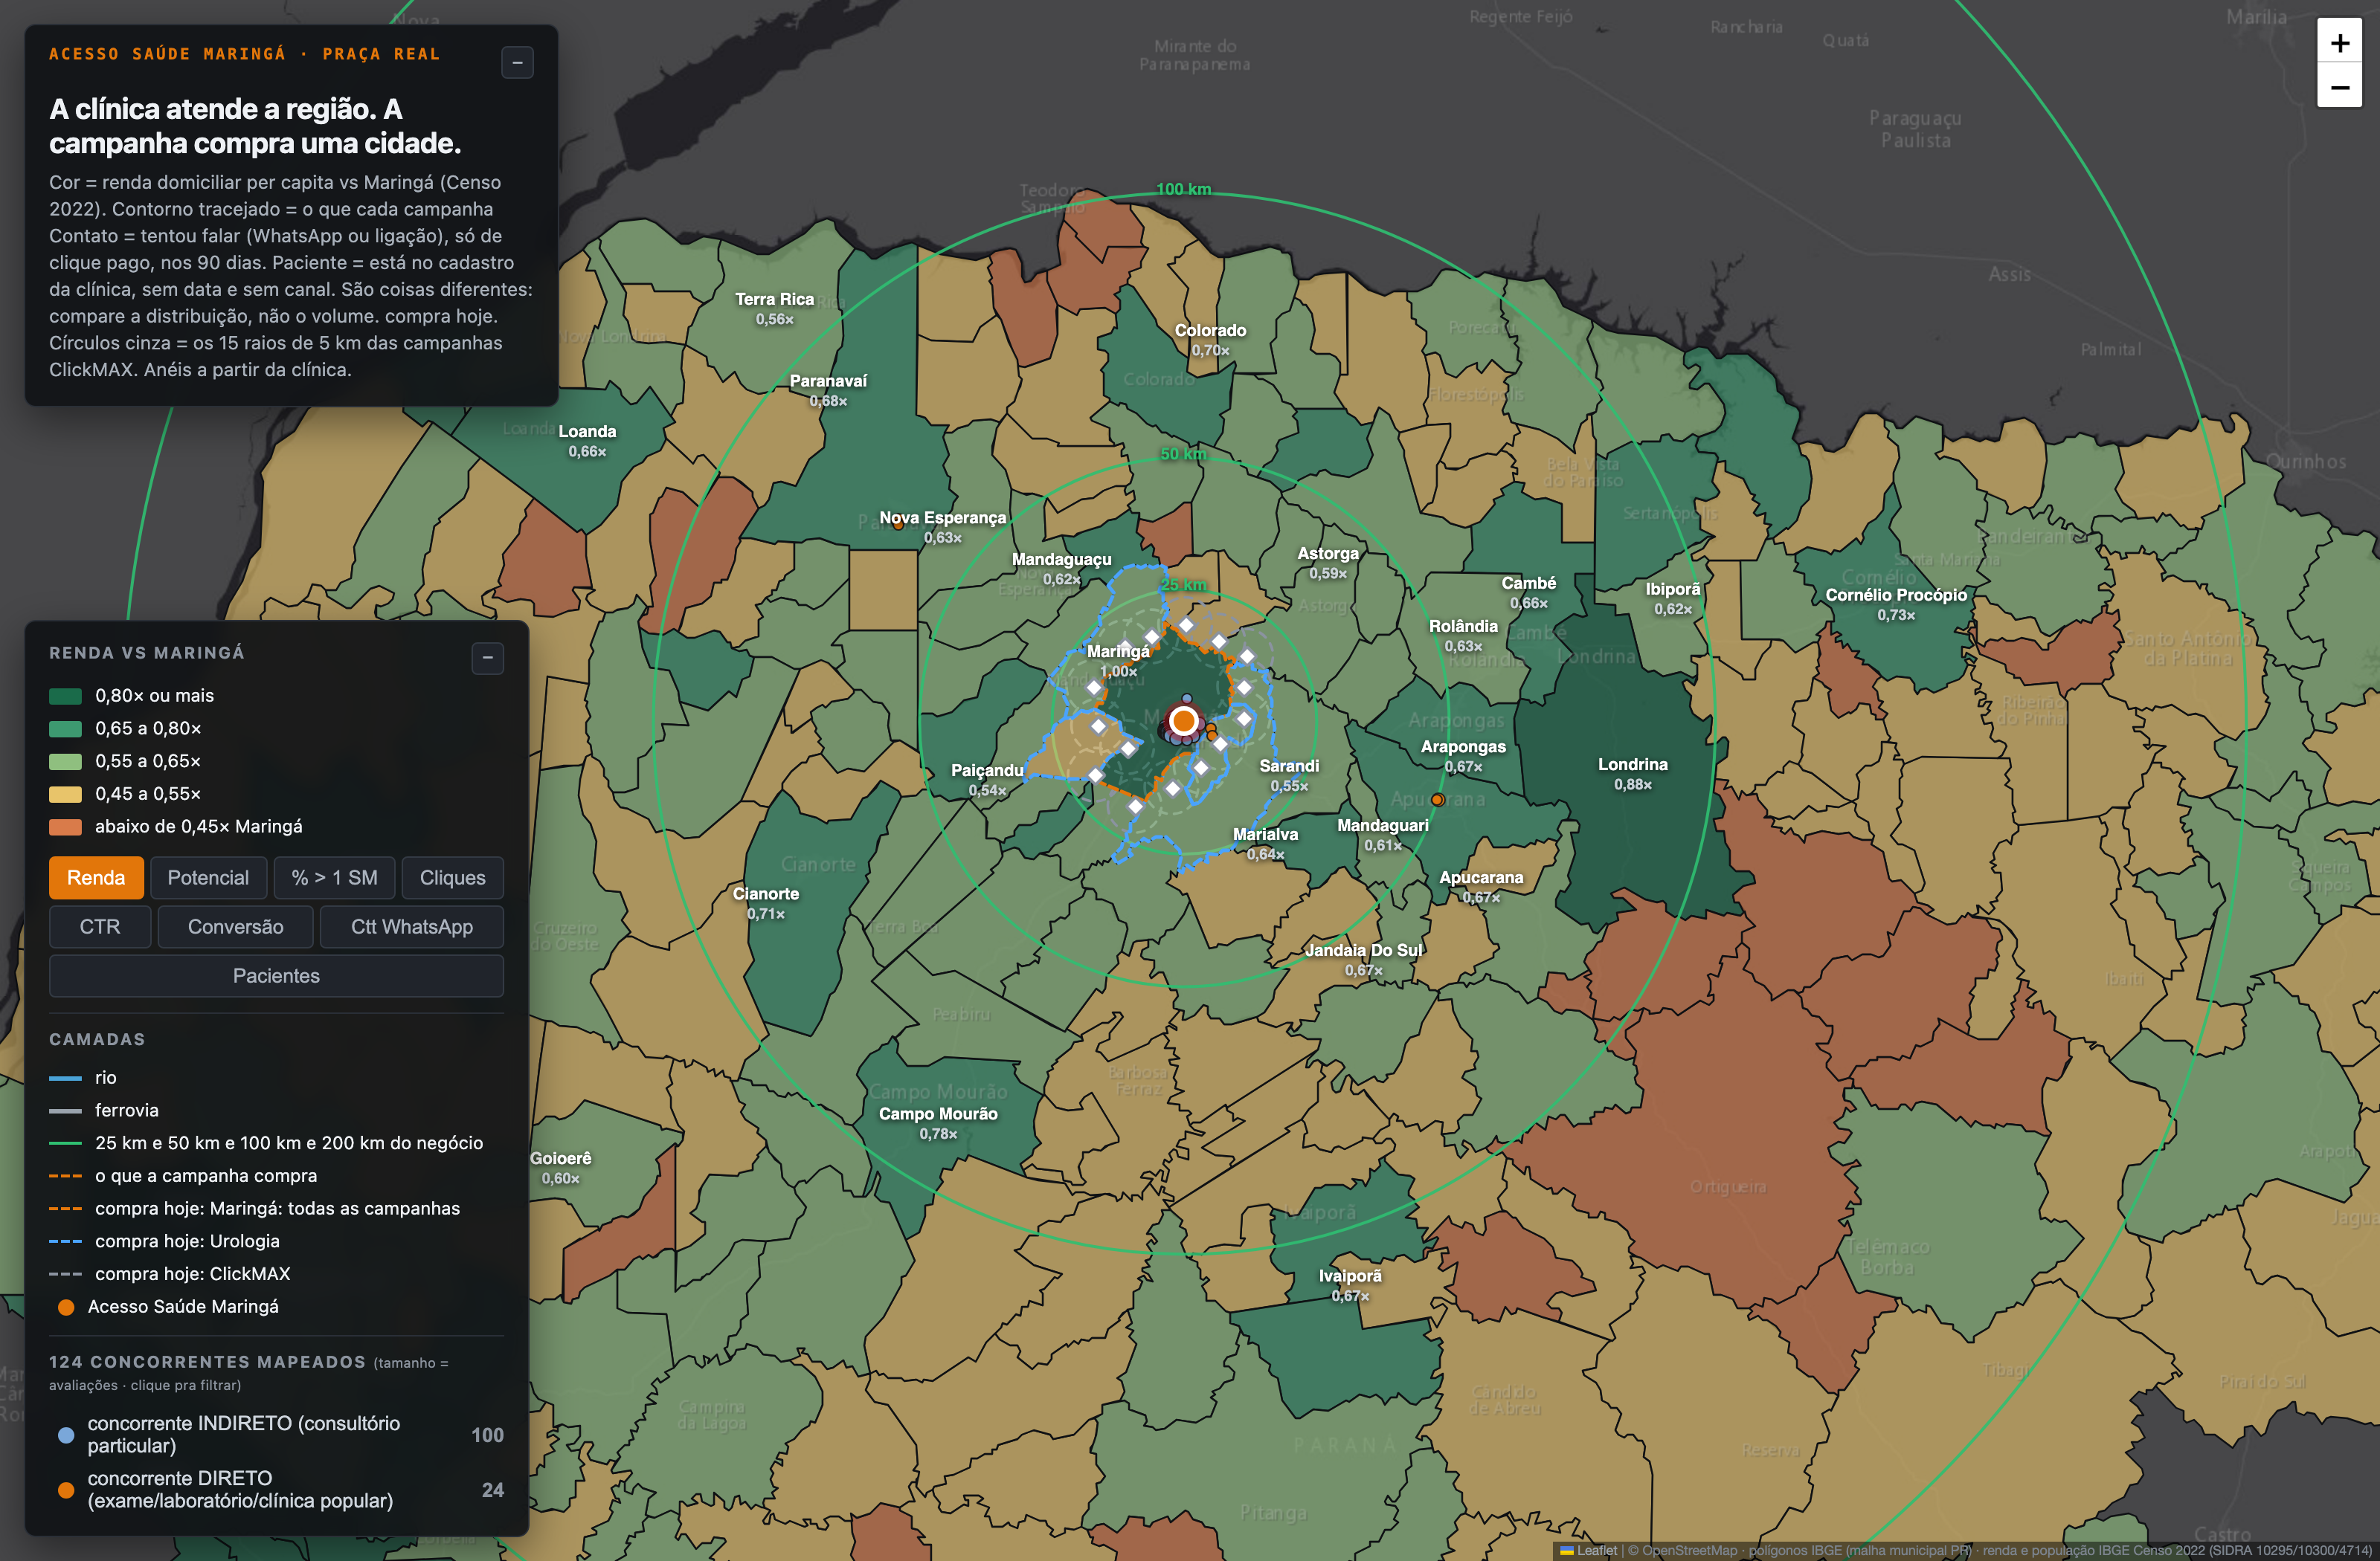Click the Paranavaí 0,68× label
Image resolution: width=2380 pixels, height=1561 pixels.
pyautogui.click(x=828, y=391)
